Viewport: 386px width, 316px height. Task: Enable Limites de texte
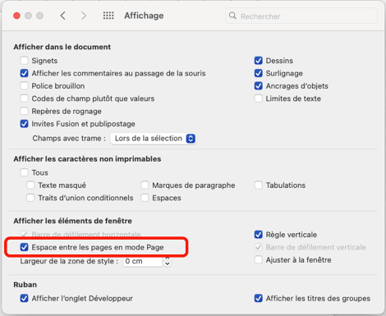click(x=259, y=98)
